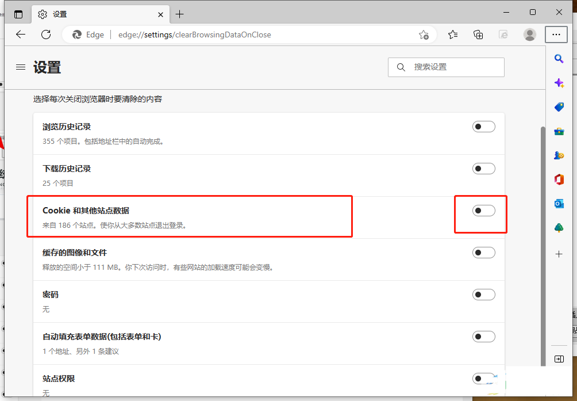Viewport: 577px width, 401px height.
Task: Click 'Cookie 和其他站点数据' label
Action: pyautogui.click(x=86, y=211)
